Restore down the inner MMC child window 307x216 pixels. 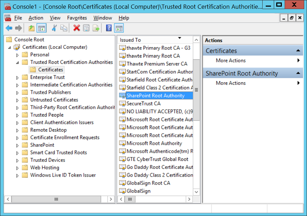[292, 18]
